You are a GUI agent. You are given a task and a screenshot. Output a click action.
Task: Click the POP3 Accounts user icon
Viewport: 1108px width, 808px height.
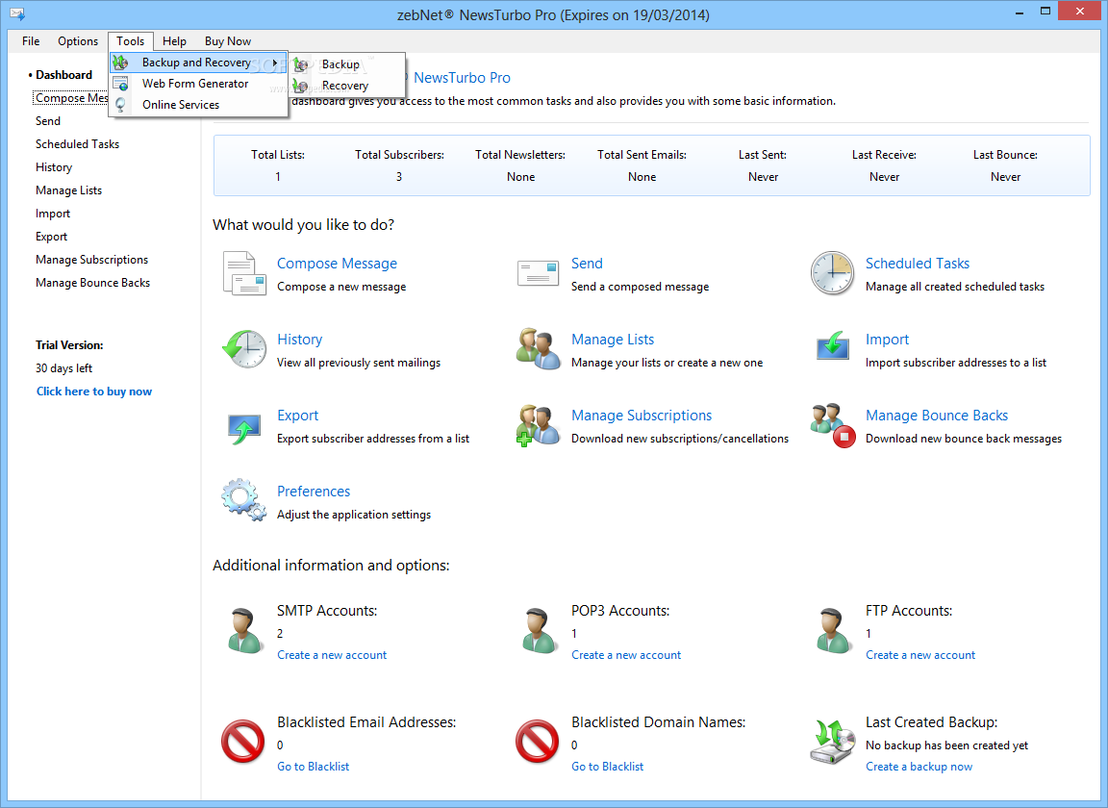(x=540, y=631)
